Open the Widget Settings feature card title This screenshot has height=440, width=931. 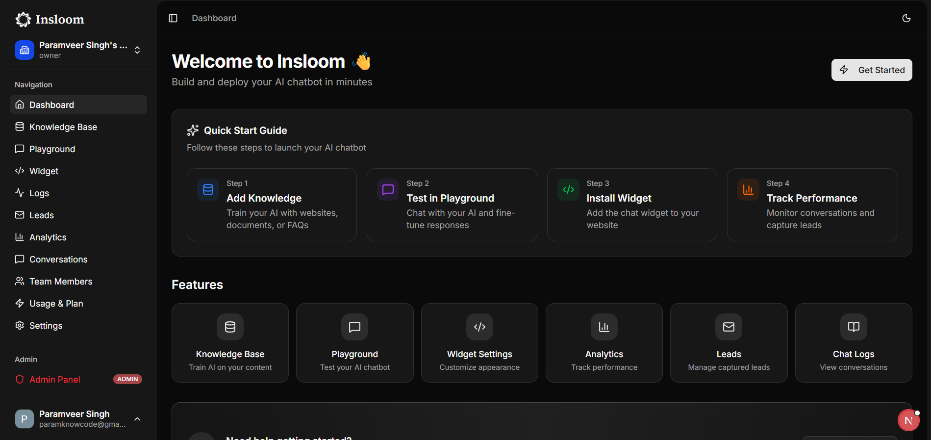(479, 354)
